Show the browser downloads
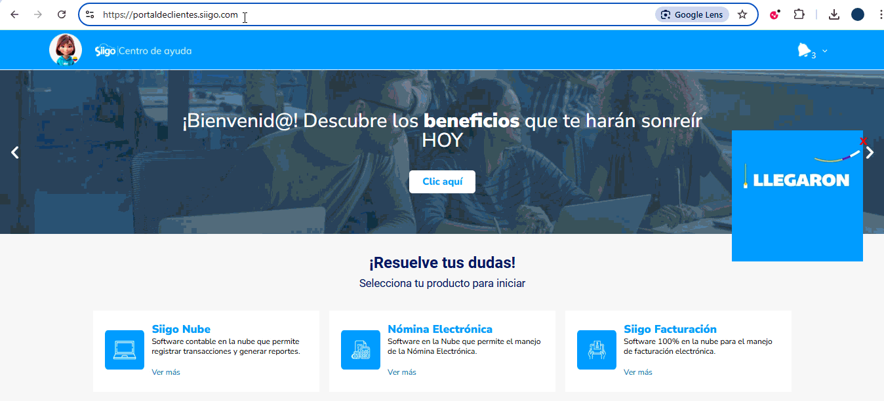The width and height of the screenshot is (884, 401). [834, 14]
